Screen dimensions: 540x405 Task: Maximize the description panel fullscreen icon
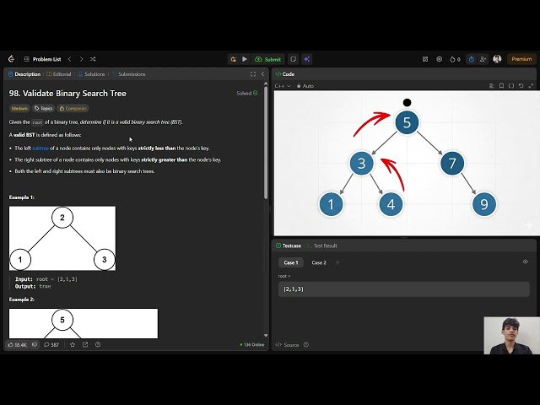(253, 74)
